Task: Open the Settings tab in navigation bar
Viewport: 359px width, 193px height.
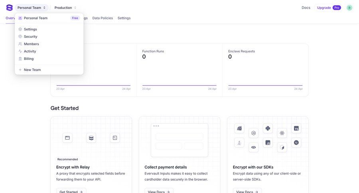Action: click(x=124, y=18)
